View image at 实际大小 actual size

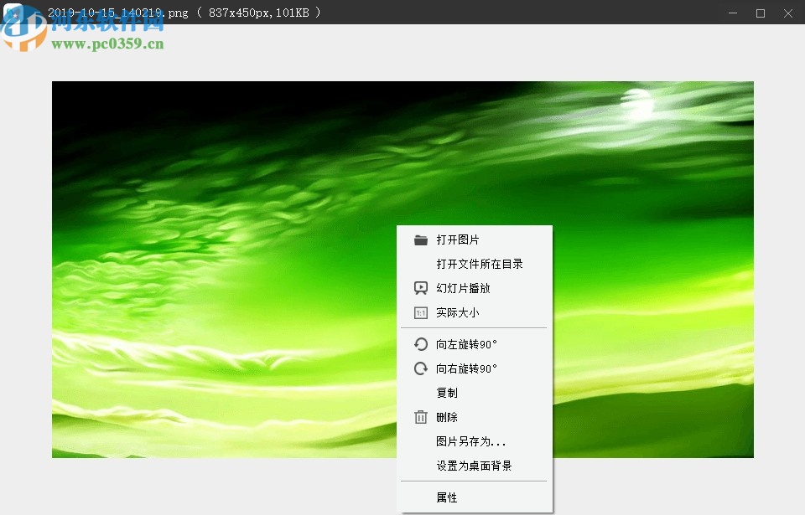pyautogui.click(x=457, y=312)
